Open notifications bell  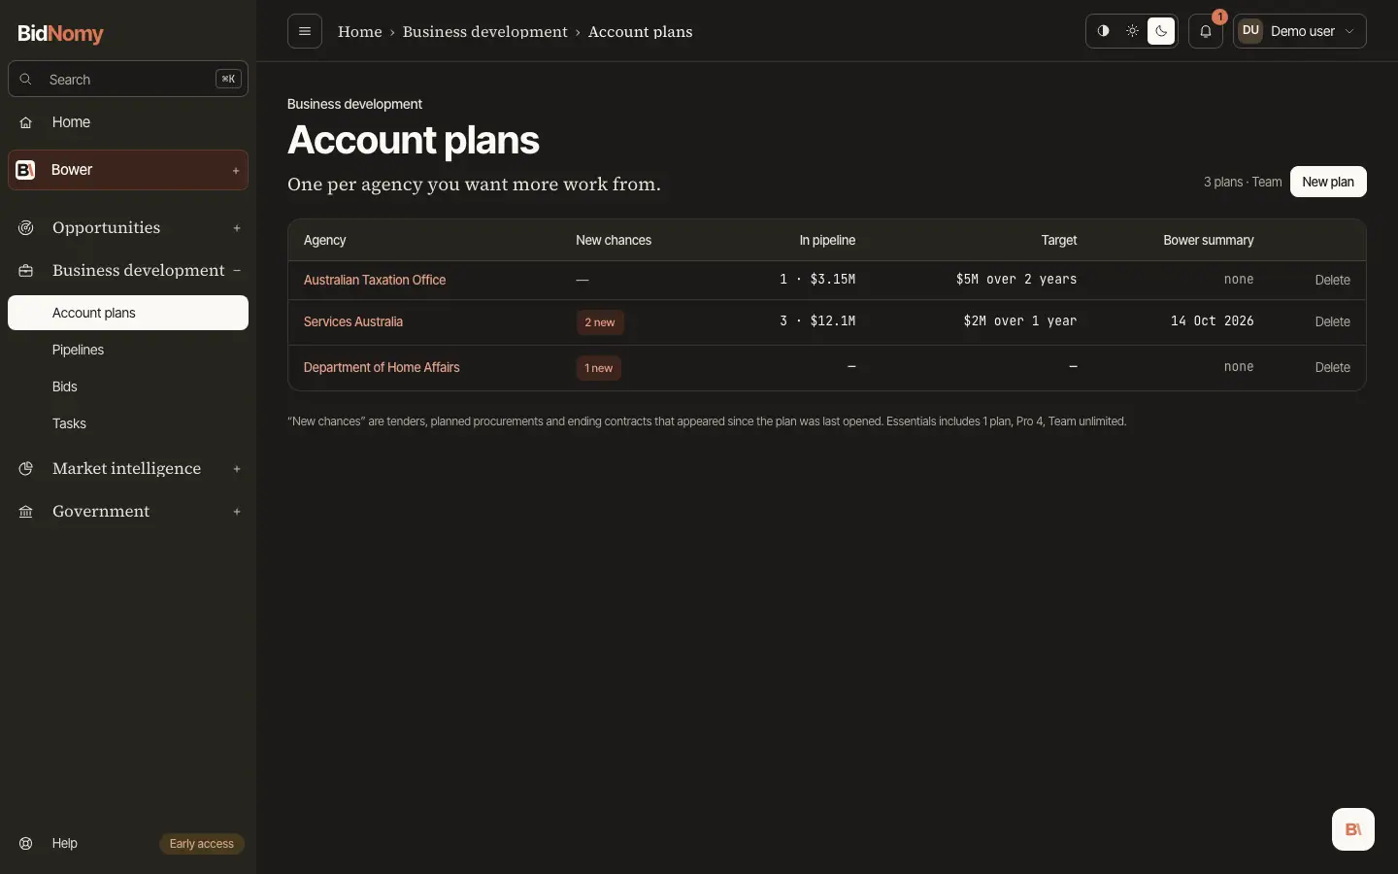point(1206,31)
